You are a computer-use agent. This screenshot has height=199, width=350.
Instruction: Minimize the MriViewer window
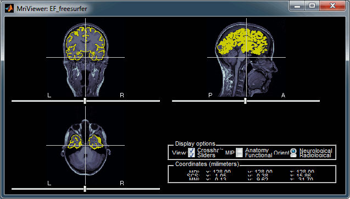click(x=297, y=6)
